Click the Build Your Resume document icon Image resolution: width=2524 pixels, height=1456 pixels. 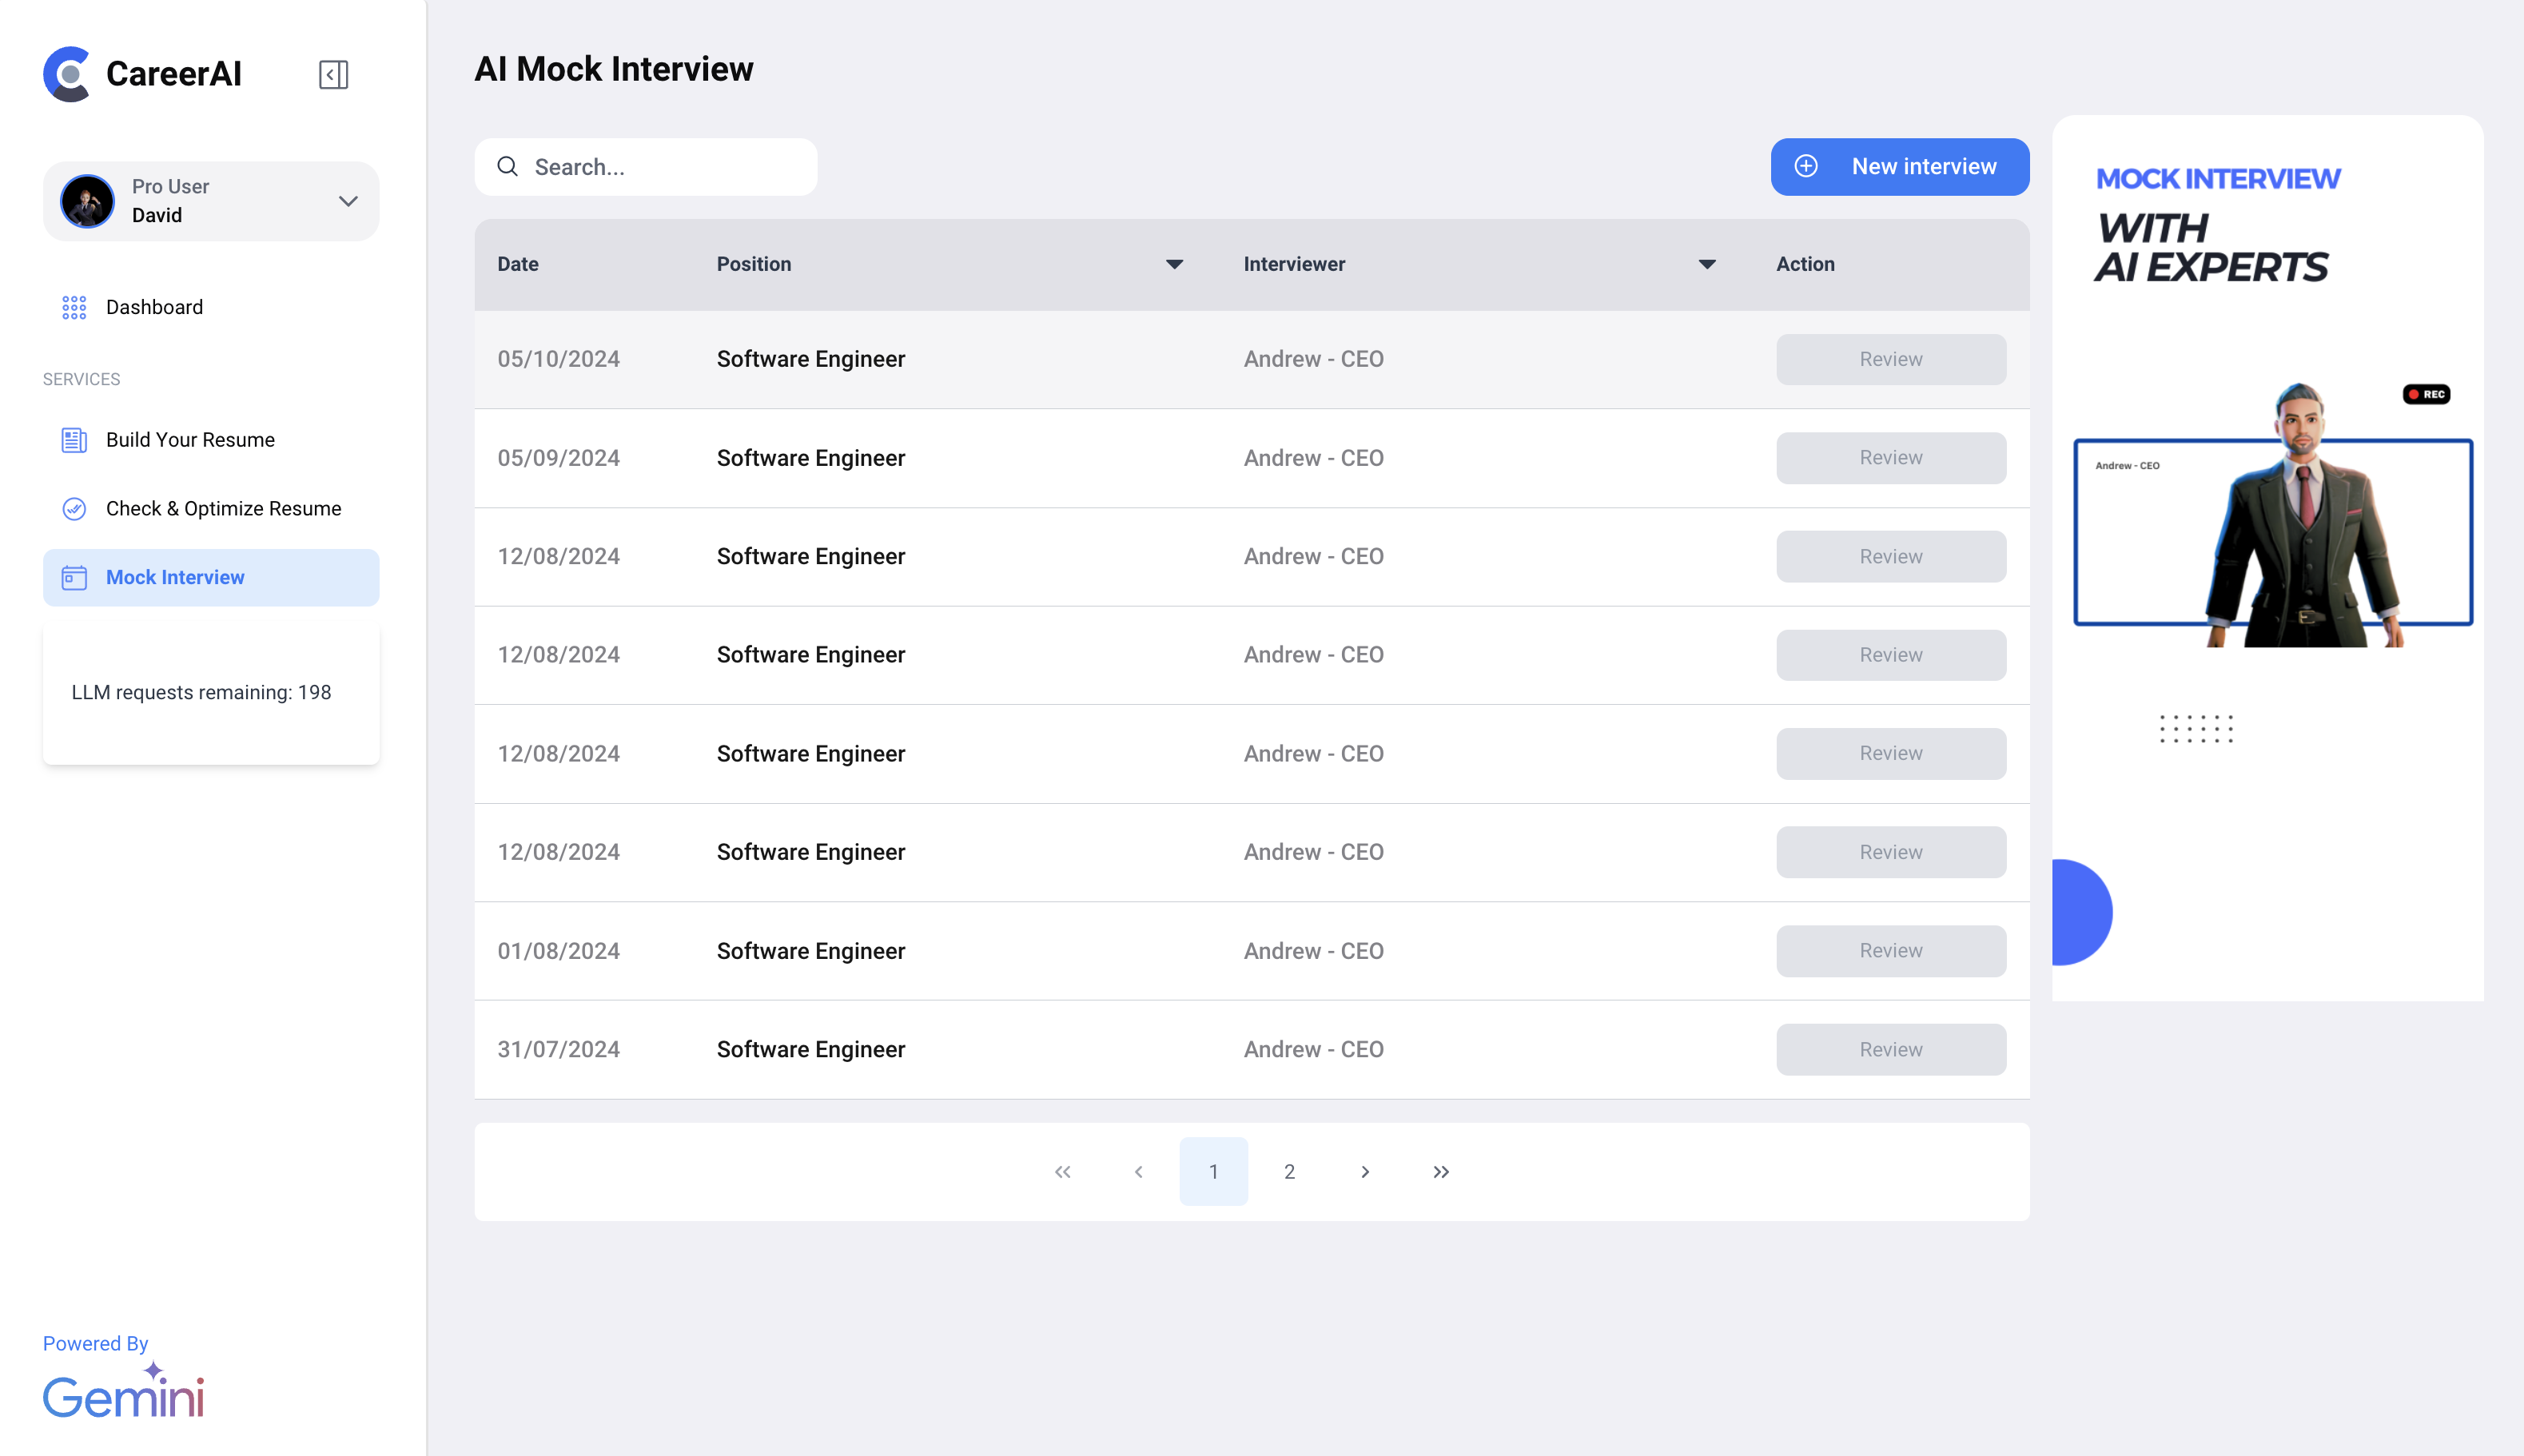[x=74, y=440]
